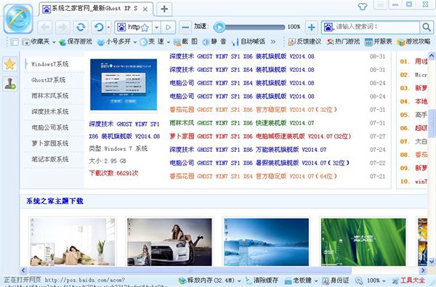Open 雨林木风 GHOST WIN7 快速装机版 link
436x287 pixels.
pyautogui.click(x=242, y=123)
